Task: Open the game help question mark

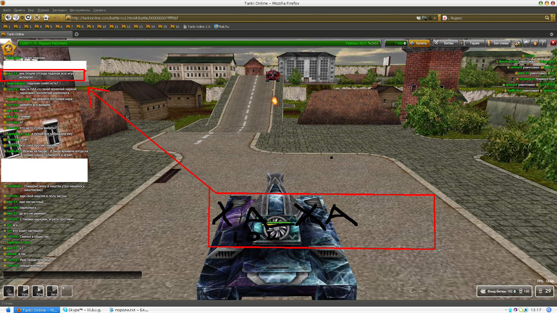Action: (543, 43)
